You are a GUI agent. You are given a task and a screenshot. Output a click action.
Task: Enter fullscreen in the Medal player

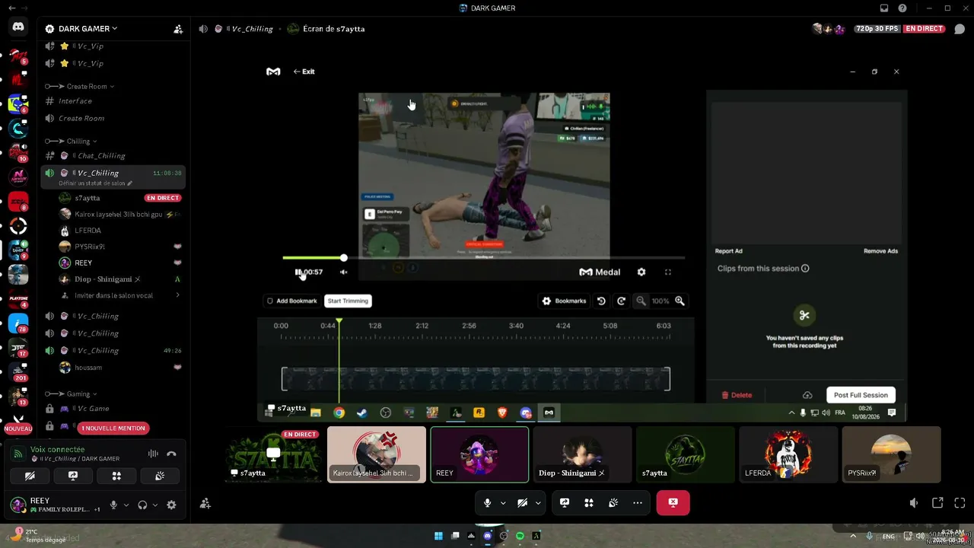coord(668,272)
